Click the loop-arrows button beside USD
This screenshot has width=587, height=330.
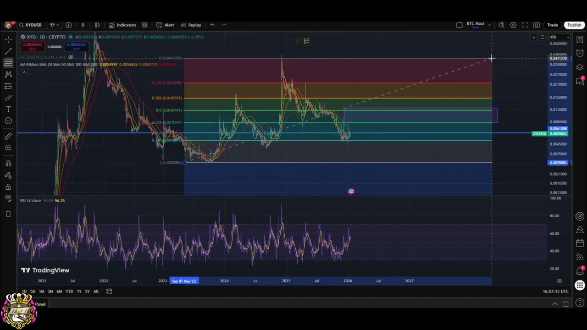[542, 37]
